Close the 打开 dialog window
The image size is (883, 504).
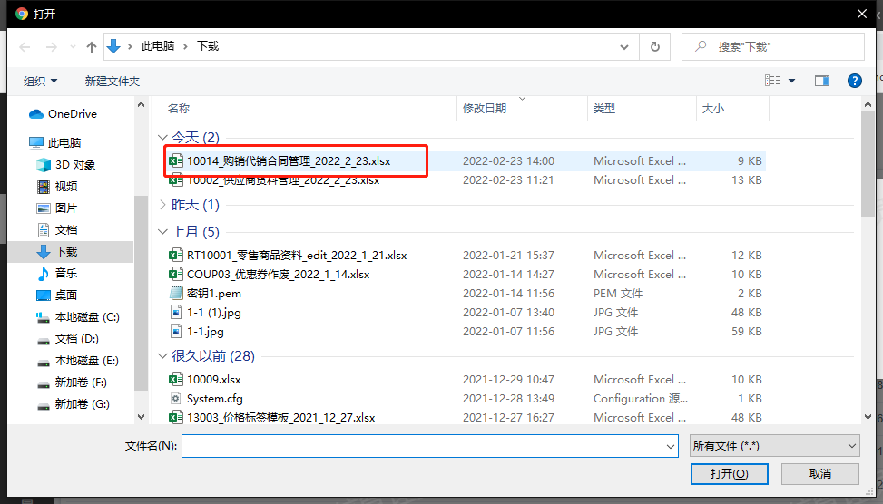point(861,14)
